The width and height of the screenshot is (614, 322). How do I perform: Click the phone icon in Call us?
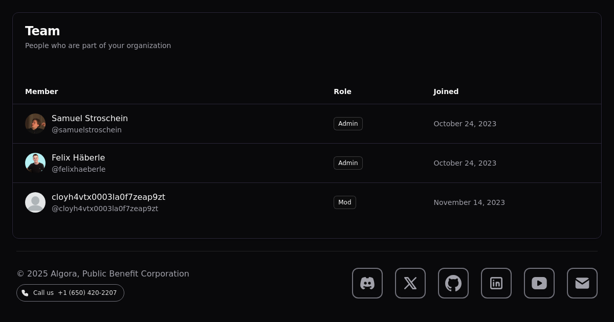click(25, 293)
